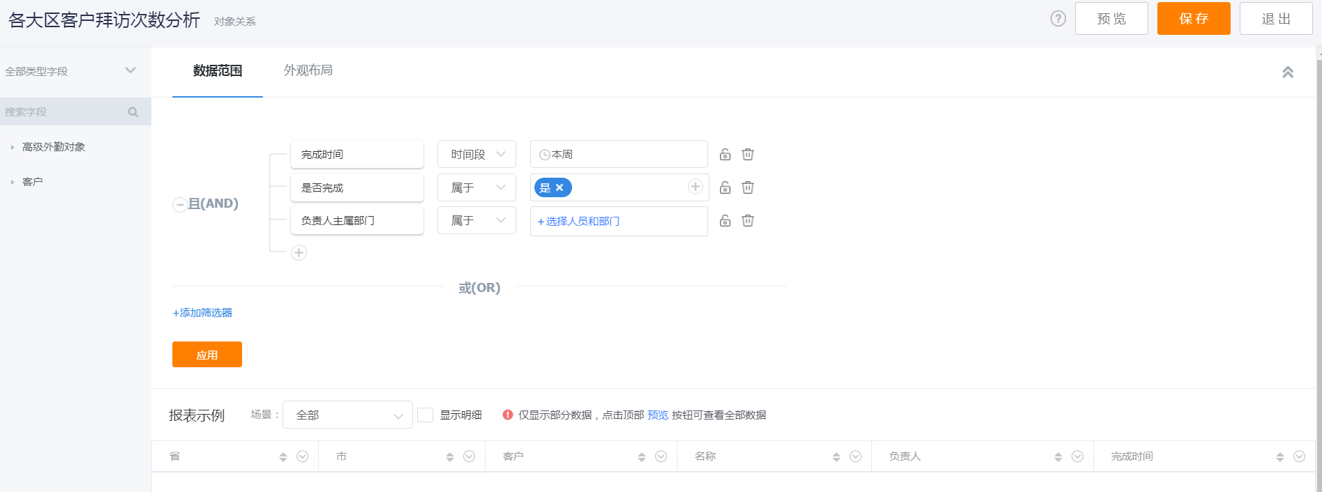Collapse the filter panel with double chevron
1322x492 pixels.
click(x=1287, y=72)
